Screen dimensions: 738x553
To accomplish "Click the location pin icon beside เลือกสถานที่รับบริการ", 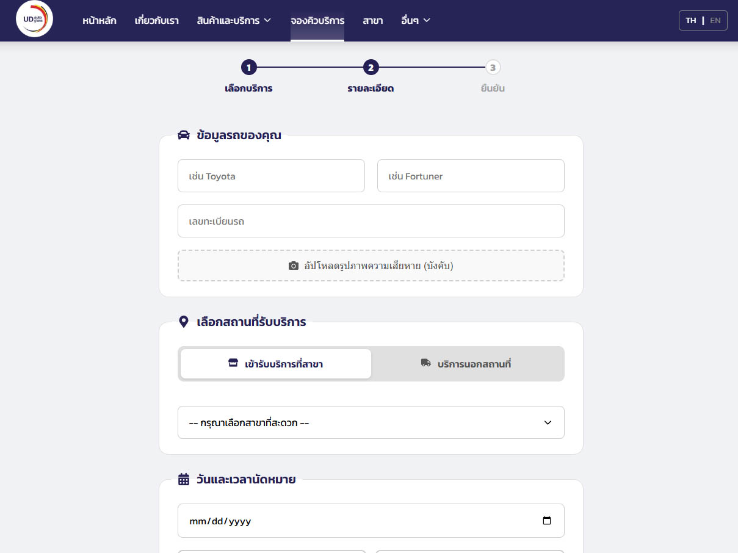I will click(x=183, y=322).
